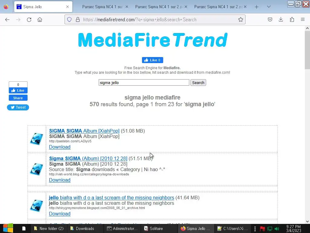Image resolution: width=310 pixels, height=233 pixels.
Task: Click the network tray icon
Action: pyautogui.click(x=270, y=229)
